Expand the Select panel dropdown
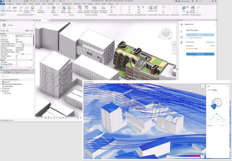 pyautogui.click(x=3, y=15)
